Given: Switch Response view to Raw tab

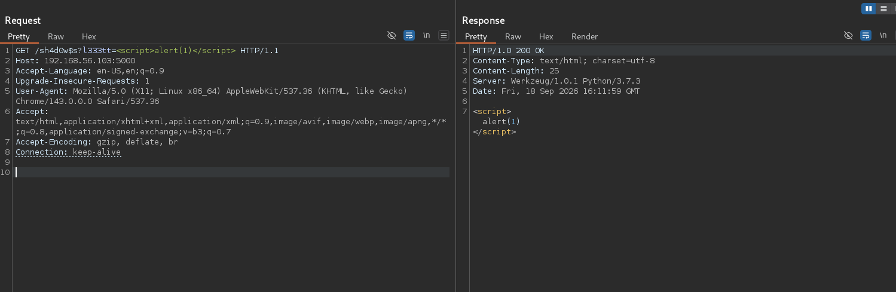Looking at the screenshot, I should [x=513, y=36].
